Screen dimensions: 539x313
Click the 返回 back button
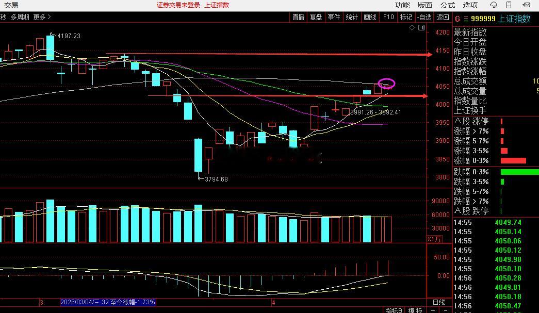[x=443, y=17]
